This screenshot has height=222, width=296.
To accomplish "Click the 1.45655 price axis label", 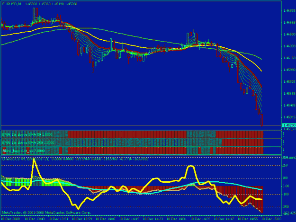I will click(289, 94).
